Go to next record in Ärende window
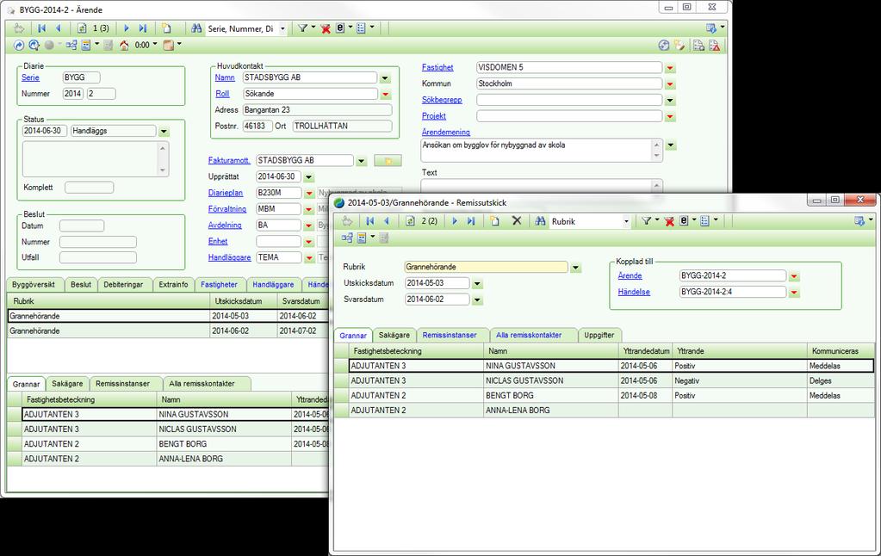The image size is (881, 556). tap(127, 28)
